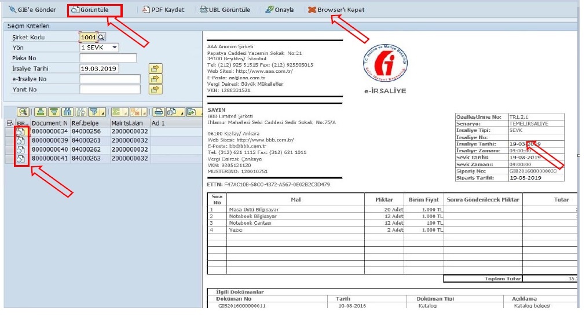586x322 pixels.
Task: Expand the Yön dropdown showing 1 SEVK
Action: [x=114, y=47]
